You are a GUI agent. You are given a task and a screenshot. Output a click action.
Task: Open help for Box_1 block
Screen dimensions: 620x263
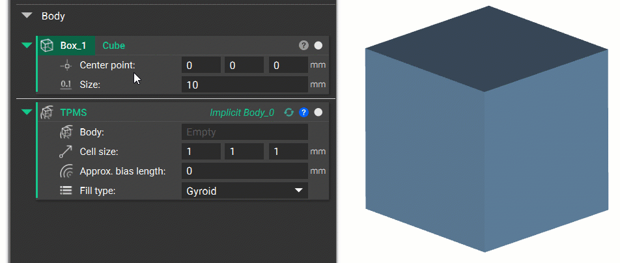point(303,46)
